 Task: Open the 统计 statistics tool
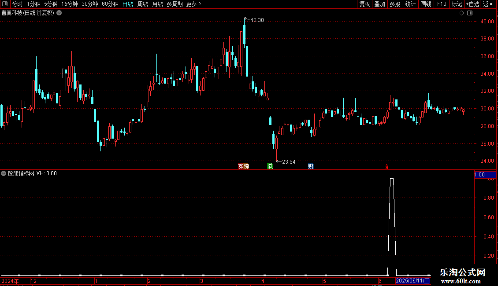(x=410, y=4)
